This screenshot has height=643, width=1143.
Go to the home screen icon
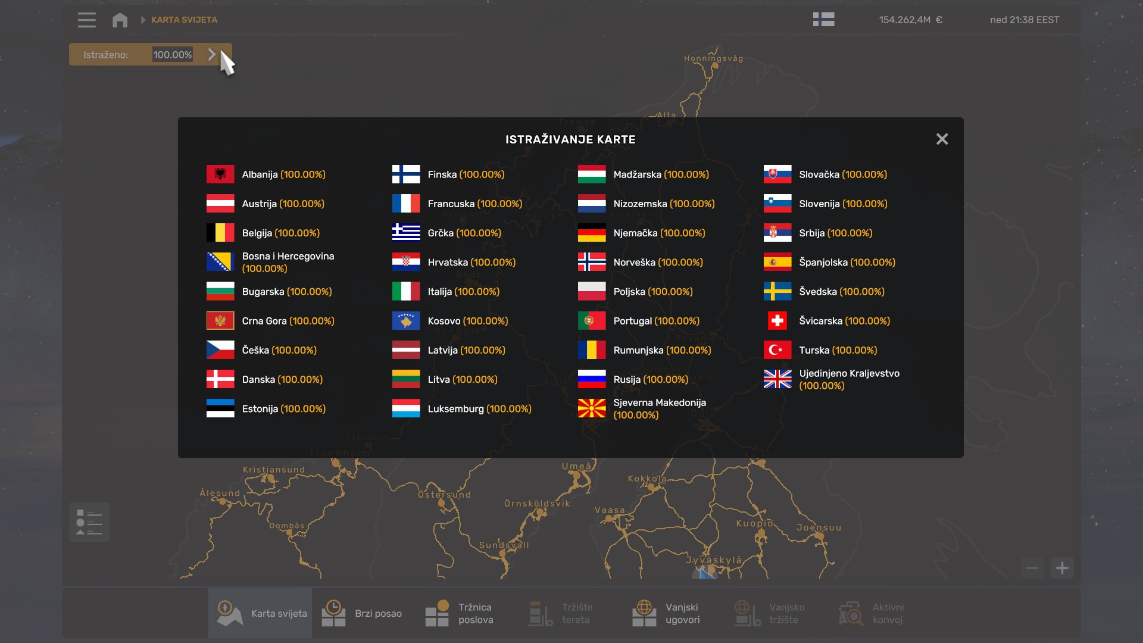[120, 20]
